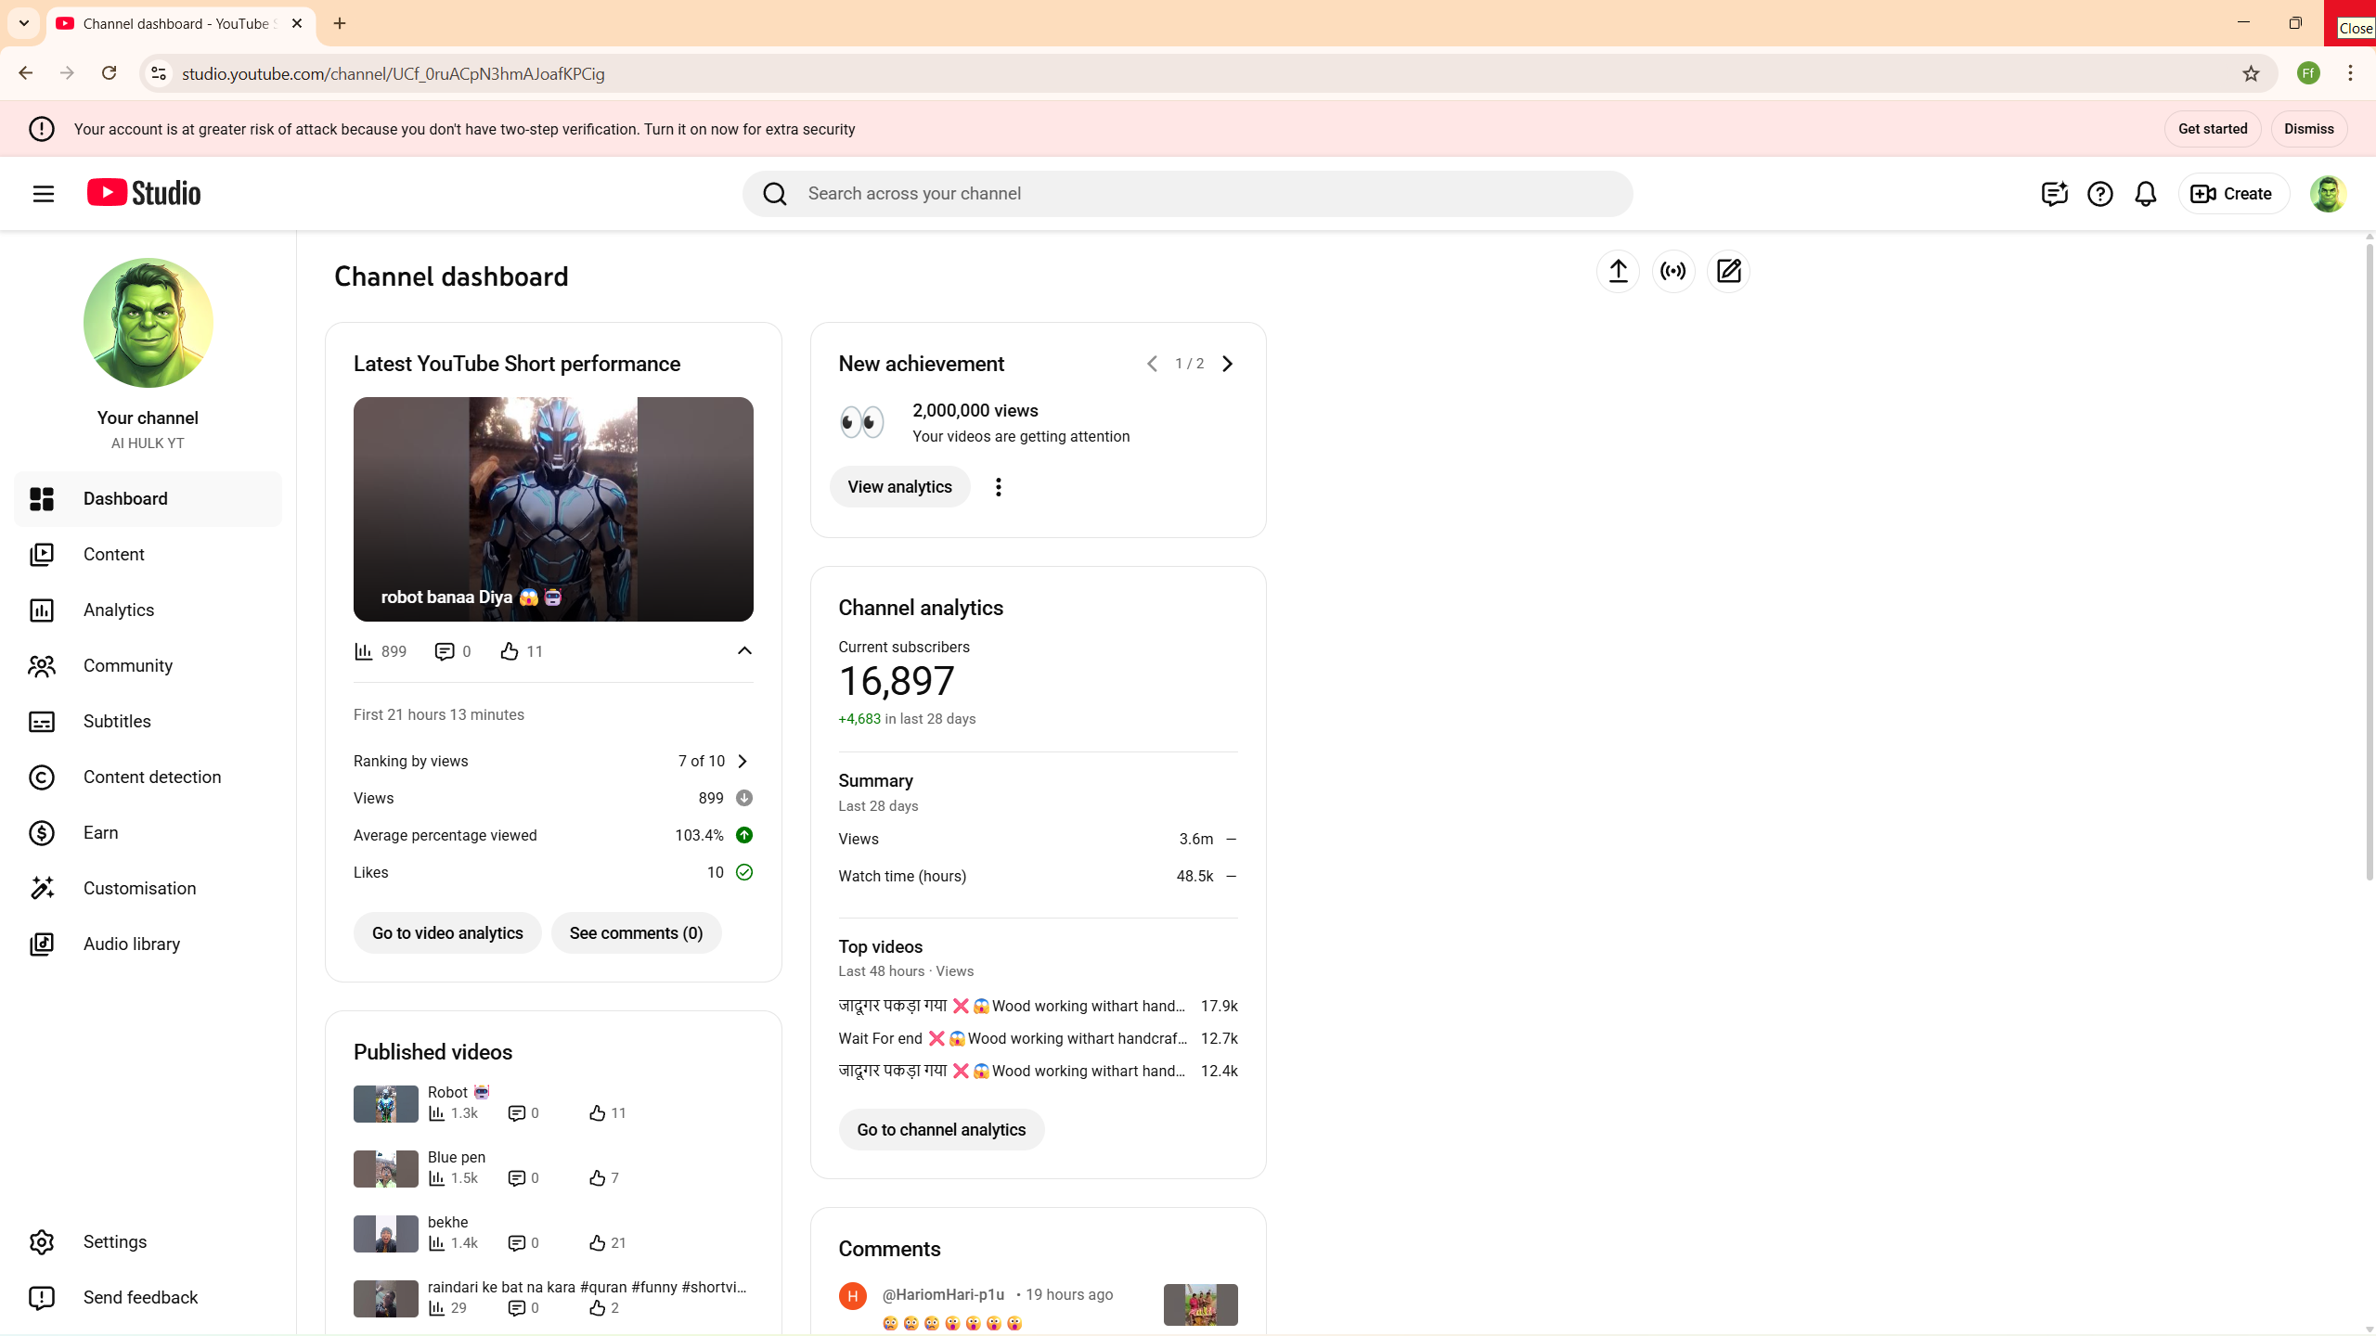Collapse the latest Short performance details
This screenshot has width=2376, height=1336.
(744, 650)
